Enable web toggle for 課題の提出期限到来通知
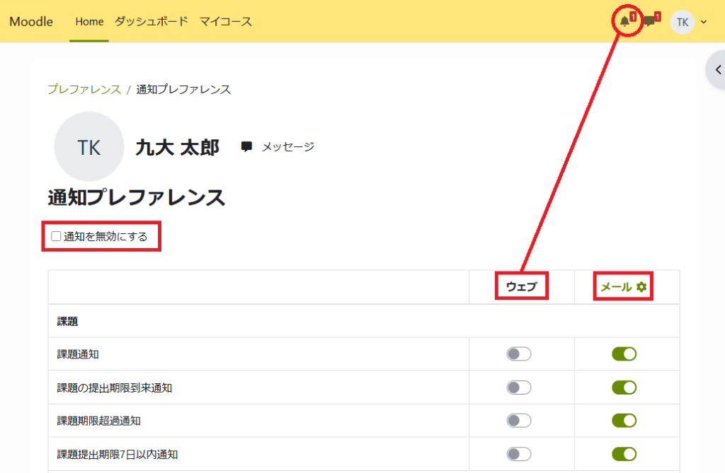The width and height of the screenshot is (725, 473). click(x=518, y=387)
